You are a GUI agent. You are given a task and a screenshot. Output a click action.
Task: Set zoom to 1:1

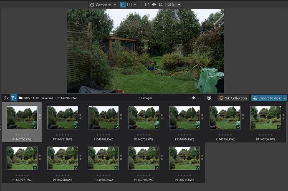[x=161, y=5]
